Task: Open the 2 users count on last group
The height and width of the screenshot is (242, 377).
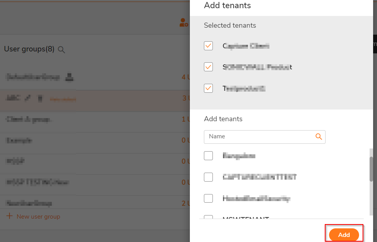Action: (185, 203)
